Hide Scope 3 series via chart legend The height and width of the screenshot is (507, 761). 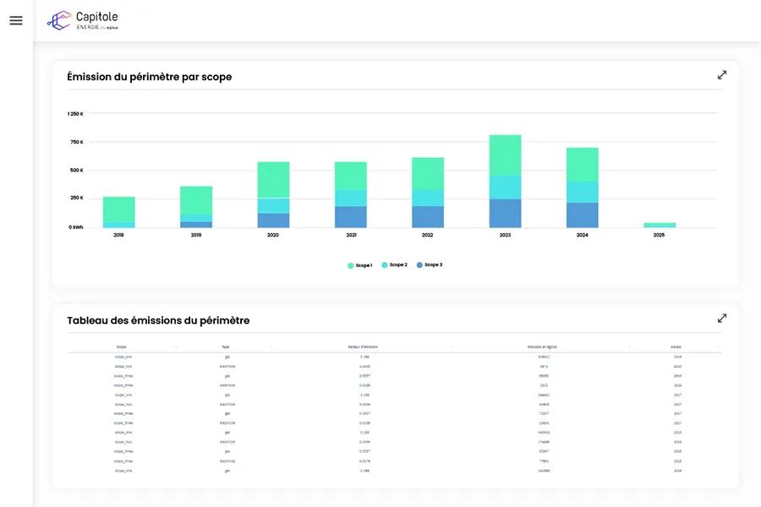(x=429, y=265)
